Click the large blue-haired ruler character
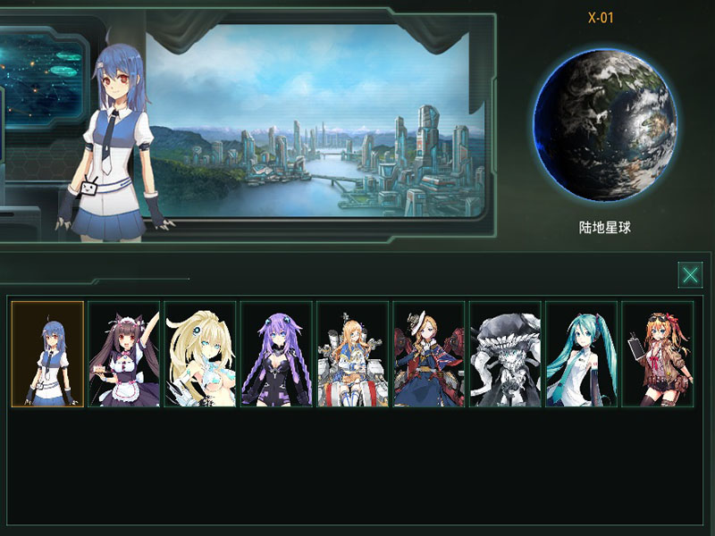This screenshot has height=536, width=715. (x=113, y=142)
